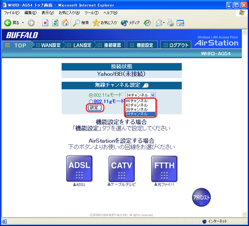Screen dimensions: 249x226
Task: Choose 42チャンネル from the list
Action: tap(140, 105)
